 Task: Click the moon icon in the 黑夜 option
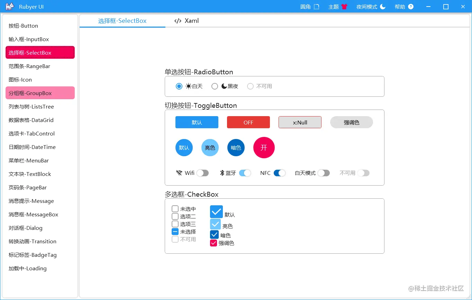pyautogui.click(x=223, y=86)
